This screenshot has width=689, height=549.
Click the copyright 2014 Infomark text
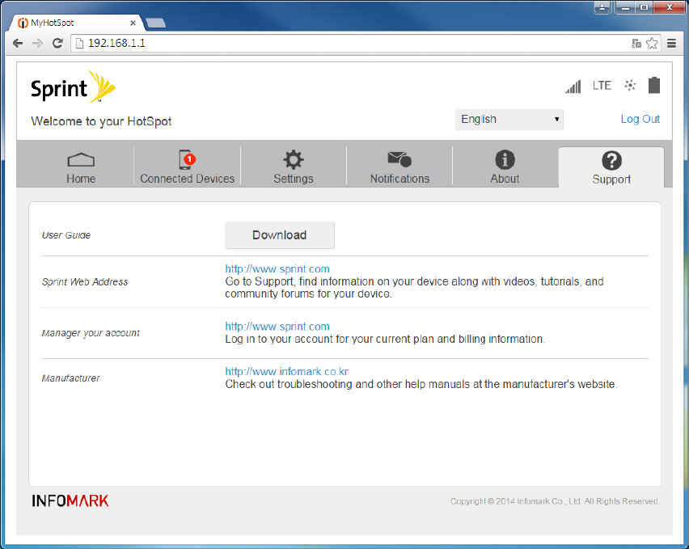555,501
